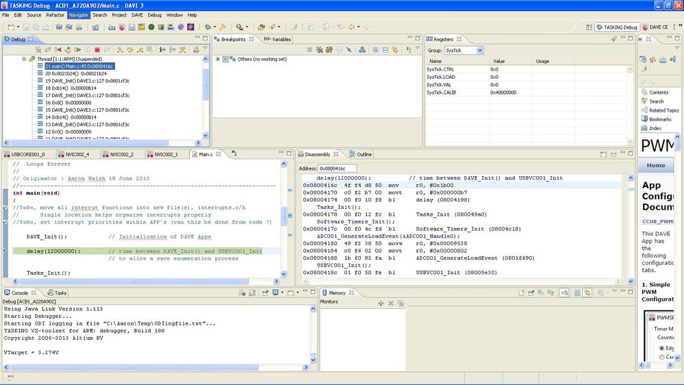Click the Bookmarks icon in Help pane
This screenshot has width=684, height=385.
click(x=644, y=119)
